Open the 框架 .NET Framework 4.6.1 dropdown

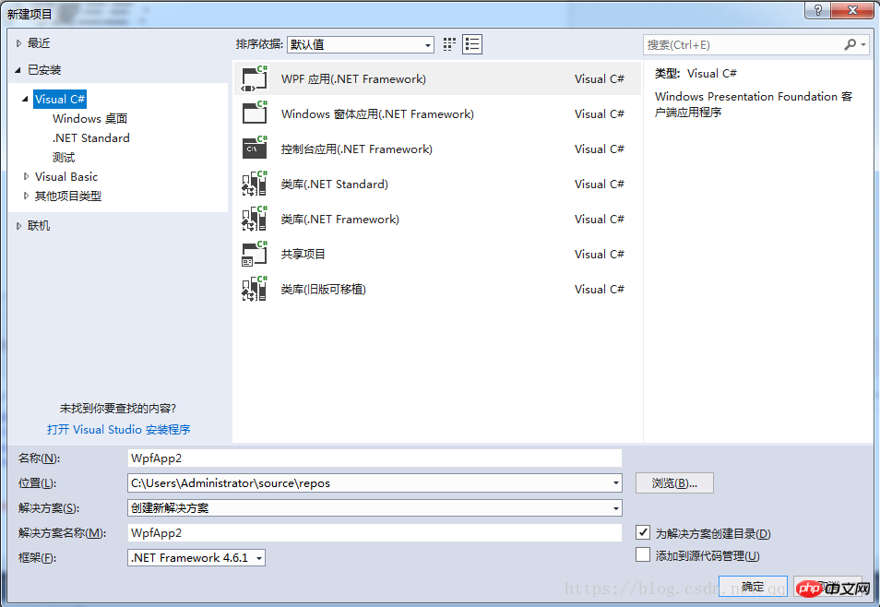click(x=196, y=557)
